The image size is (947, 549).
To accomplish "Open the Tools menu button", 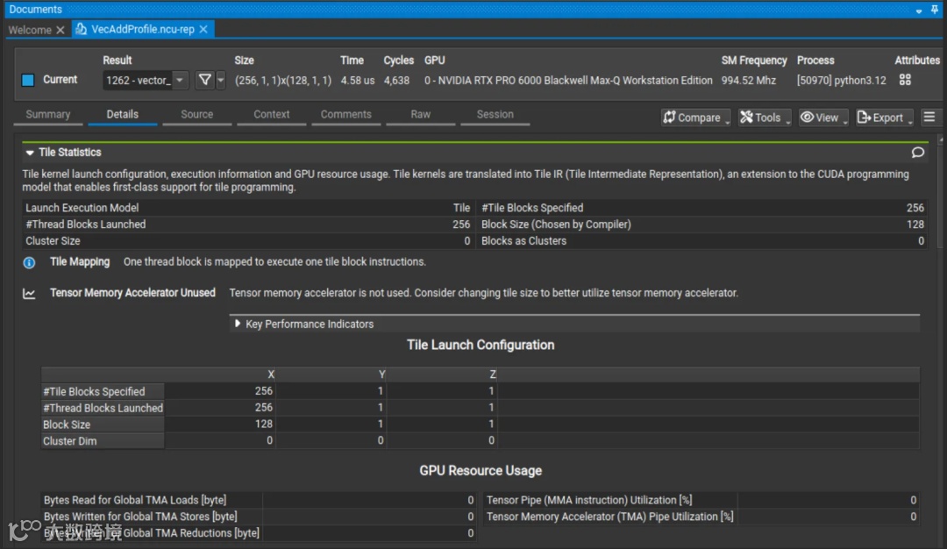I will (x=765, y=118).
